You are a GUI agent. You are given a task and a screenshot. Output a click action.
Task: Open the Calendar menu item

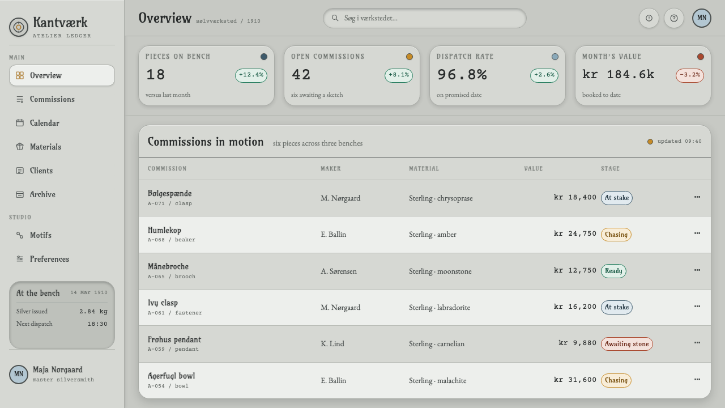[x=62, y=123]
